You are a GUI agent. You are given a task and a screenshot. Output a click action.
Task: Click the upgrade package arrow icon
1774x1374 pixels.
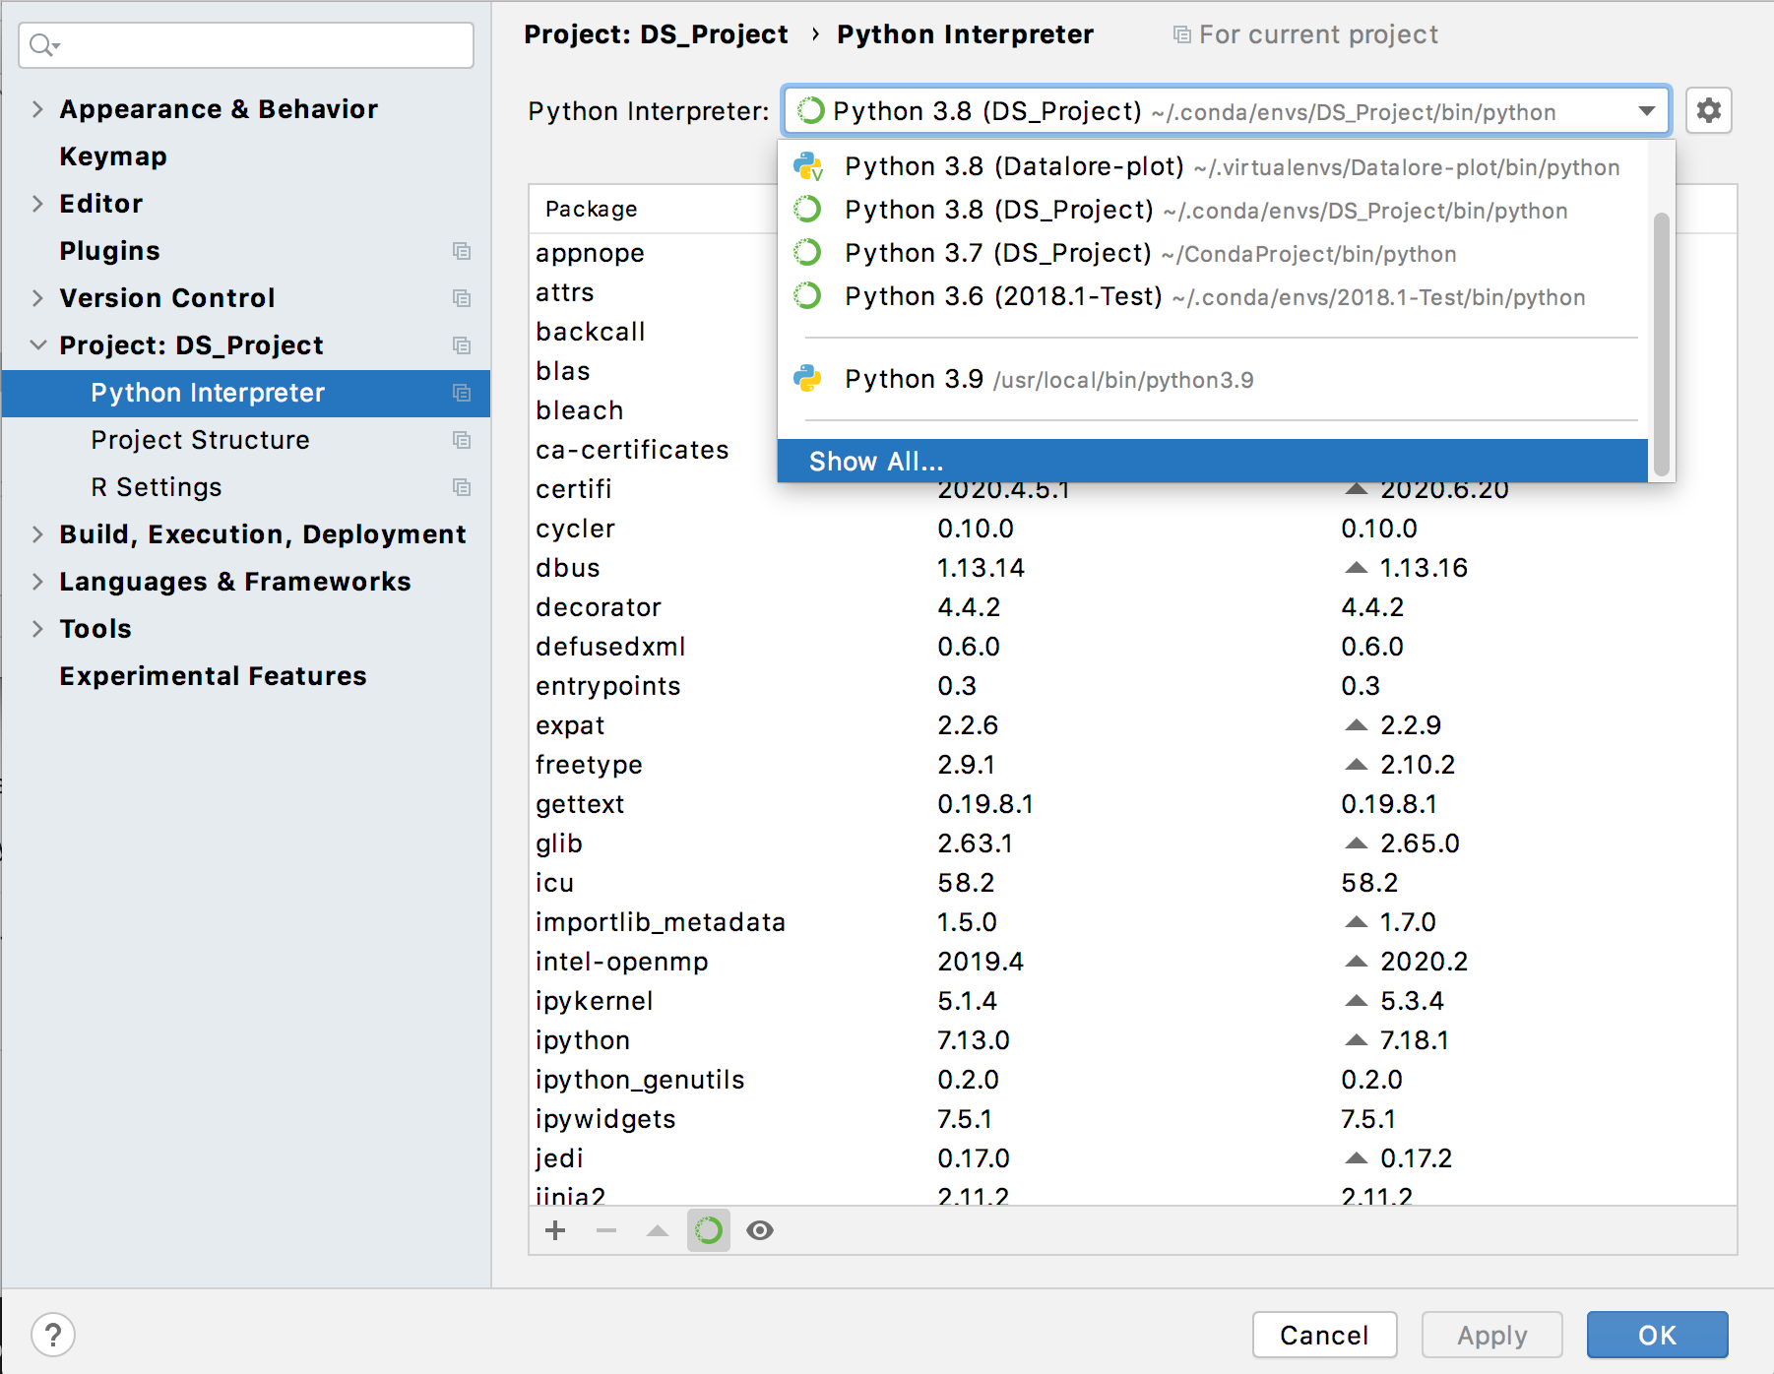tap(658, 1230)
